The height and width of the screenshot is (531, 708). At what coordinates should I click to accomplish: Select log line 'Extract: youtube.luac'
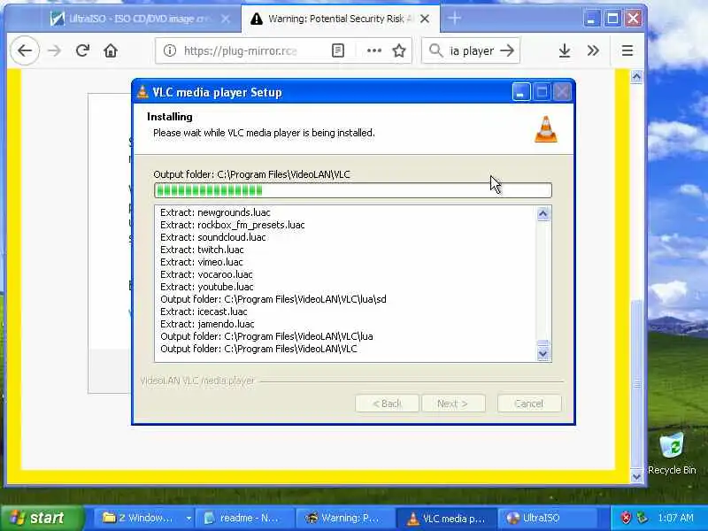207,287
